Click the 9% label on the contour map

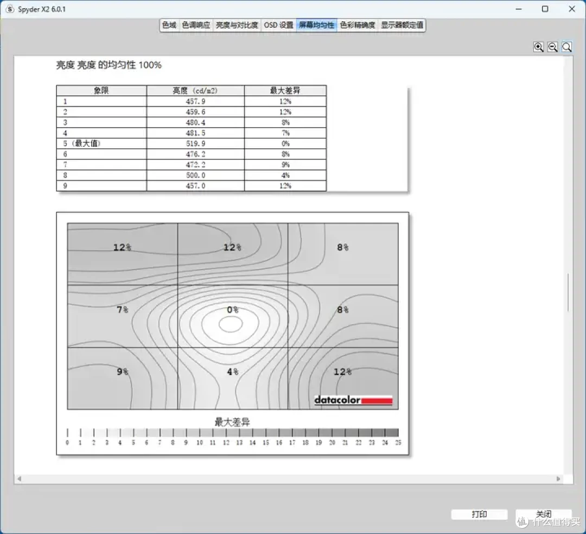pos(122,372)
